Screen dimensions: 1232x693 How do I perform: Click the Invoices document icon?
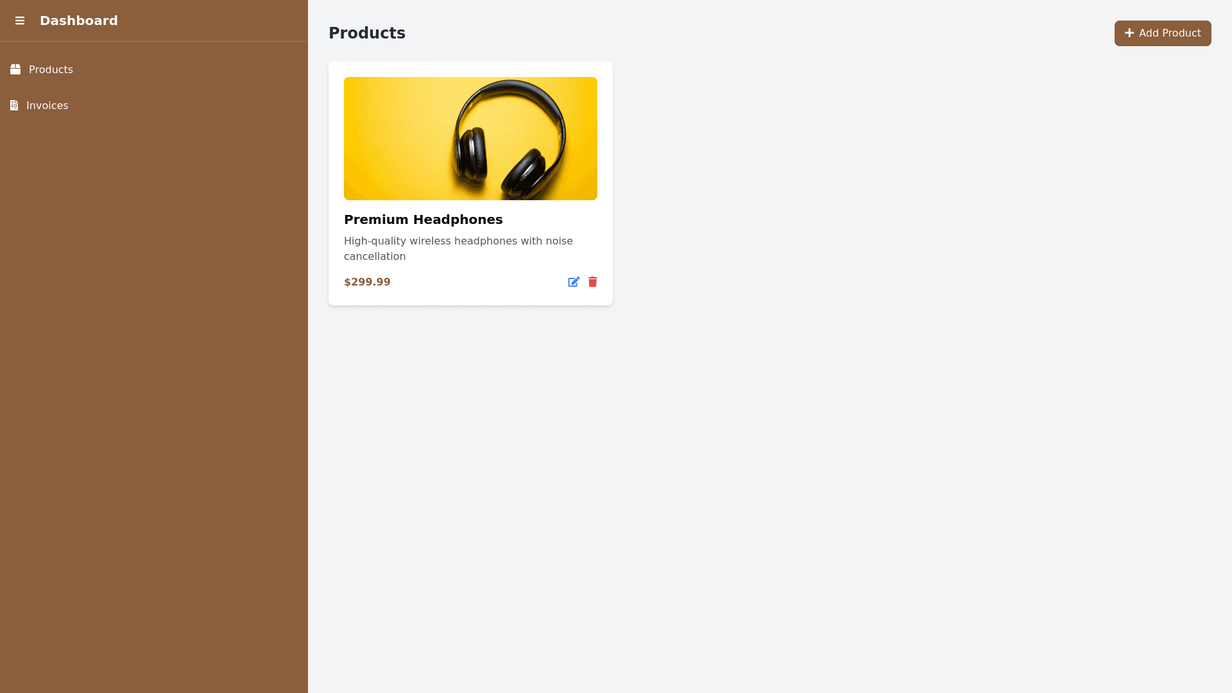(x=14, y=105)
